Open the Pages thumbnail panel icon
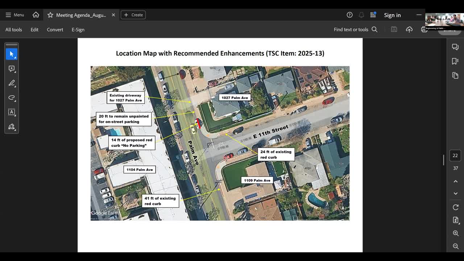This screenshot has width=464, height=261. click(455, 75)
